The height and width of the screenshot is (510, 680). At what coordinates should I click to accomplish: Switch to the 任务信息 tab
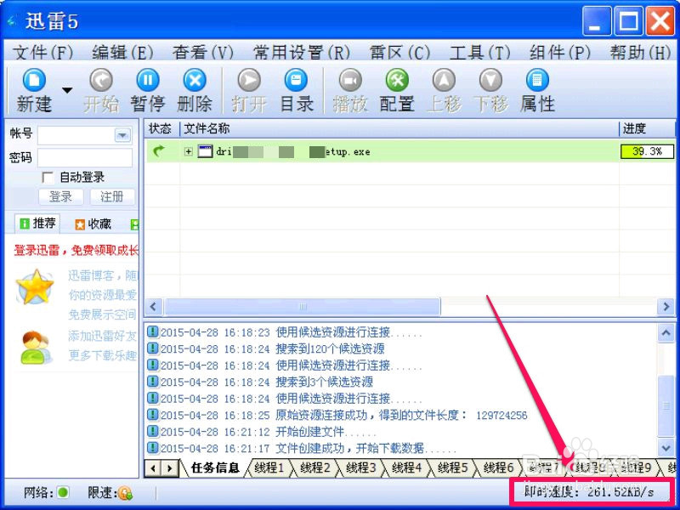pos(215,468)
